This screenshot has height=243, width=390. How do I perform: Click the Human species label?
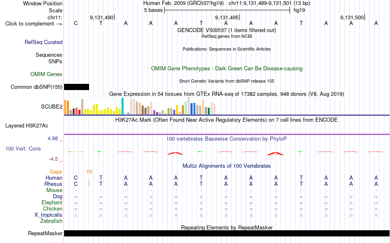[54, 178]
